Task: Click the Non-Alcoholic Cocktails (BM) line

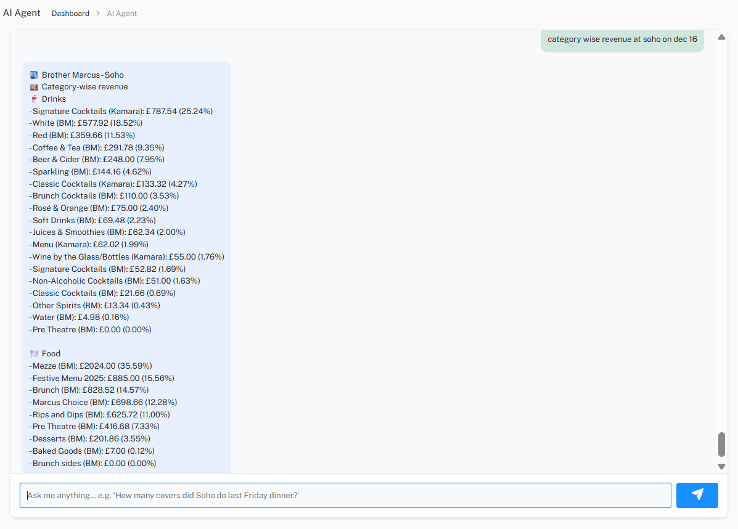Action: [x=115, y=281]
